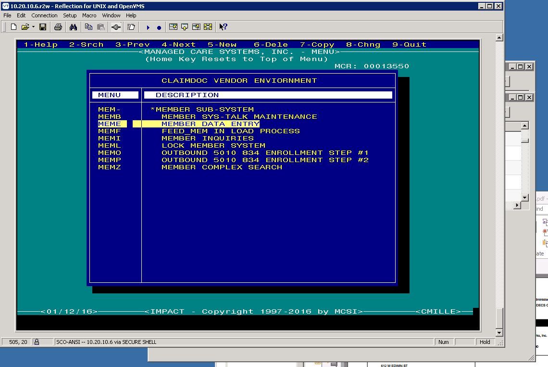Open the Setup menu

(70, 15)
